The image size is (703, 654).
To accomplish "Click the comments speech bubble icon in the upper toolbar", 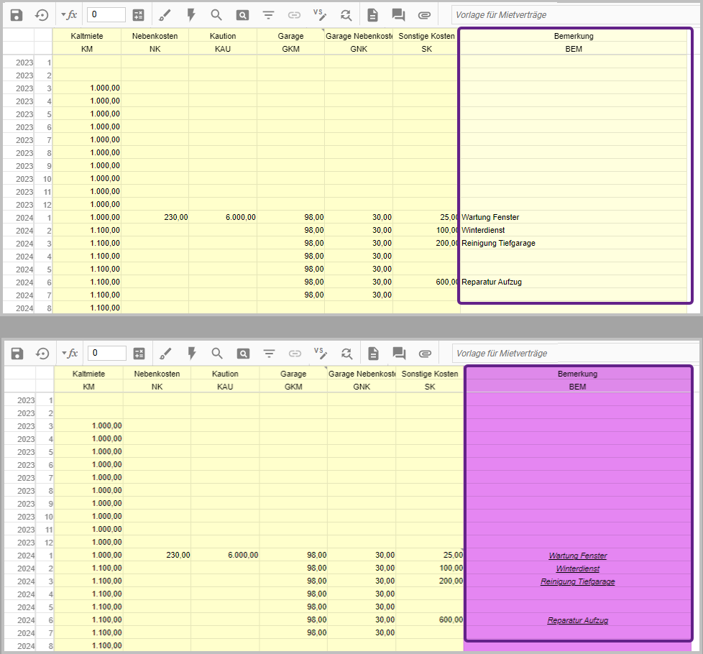I will pos(398,14).
